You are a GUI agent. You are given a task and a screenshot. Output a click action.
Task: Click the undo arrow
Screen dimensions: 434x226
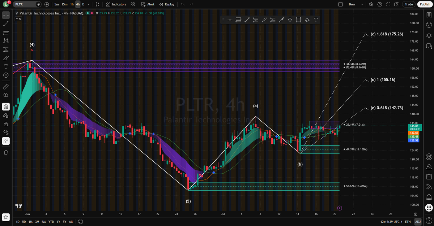183,4
